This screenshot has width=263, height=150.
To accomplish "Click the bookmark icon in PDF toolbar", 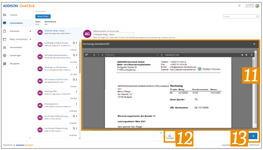I will coord(247,55).
